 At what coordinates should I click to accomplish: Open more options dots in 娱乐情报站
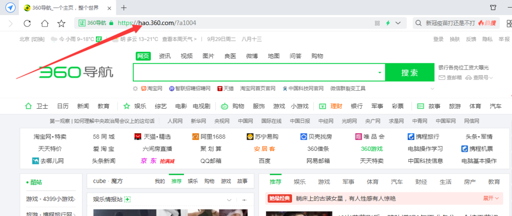click(x=244, y=200)
